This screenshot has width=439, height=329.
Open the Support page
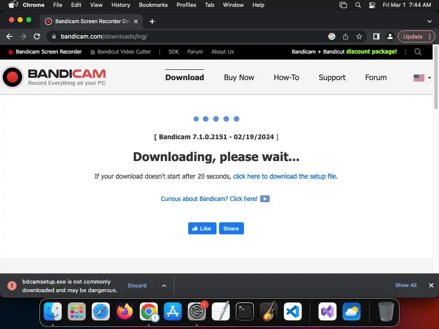click(332, 78)
